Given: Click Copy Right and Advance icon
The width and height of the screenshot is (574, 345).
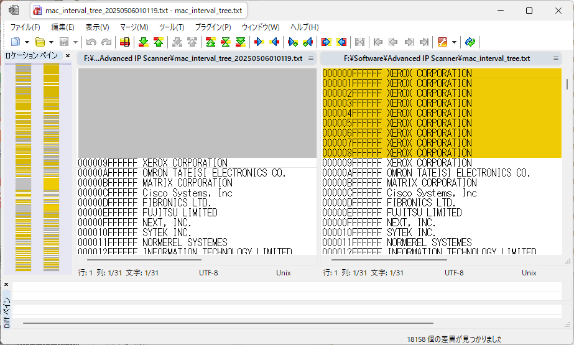Looking at the screenshot, I should point(293,42).
